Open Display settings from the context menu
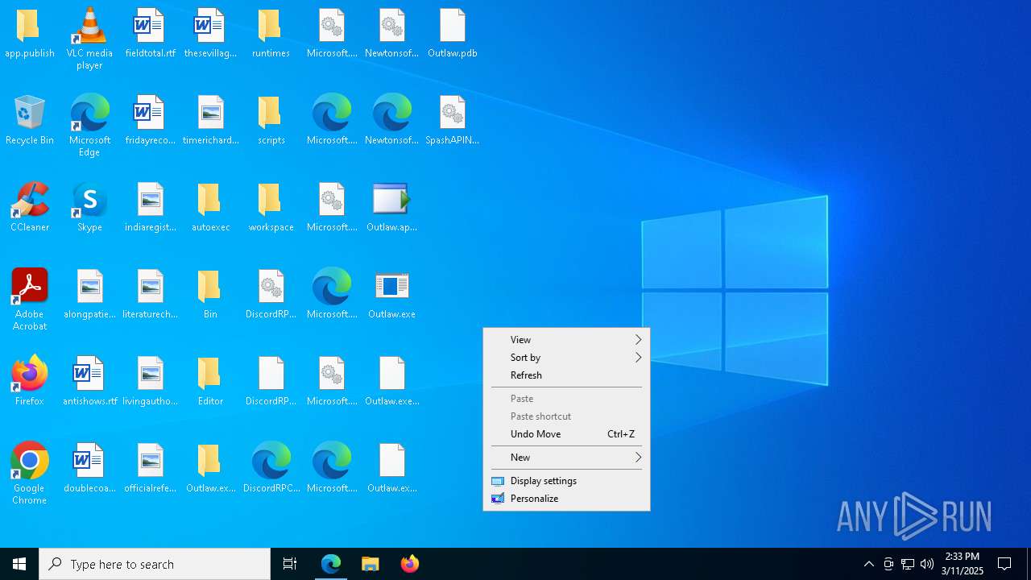The width and height of the screenshot is (1031, 580). 566,481
